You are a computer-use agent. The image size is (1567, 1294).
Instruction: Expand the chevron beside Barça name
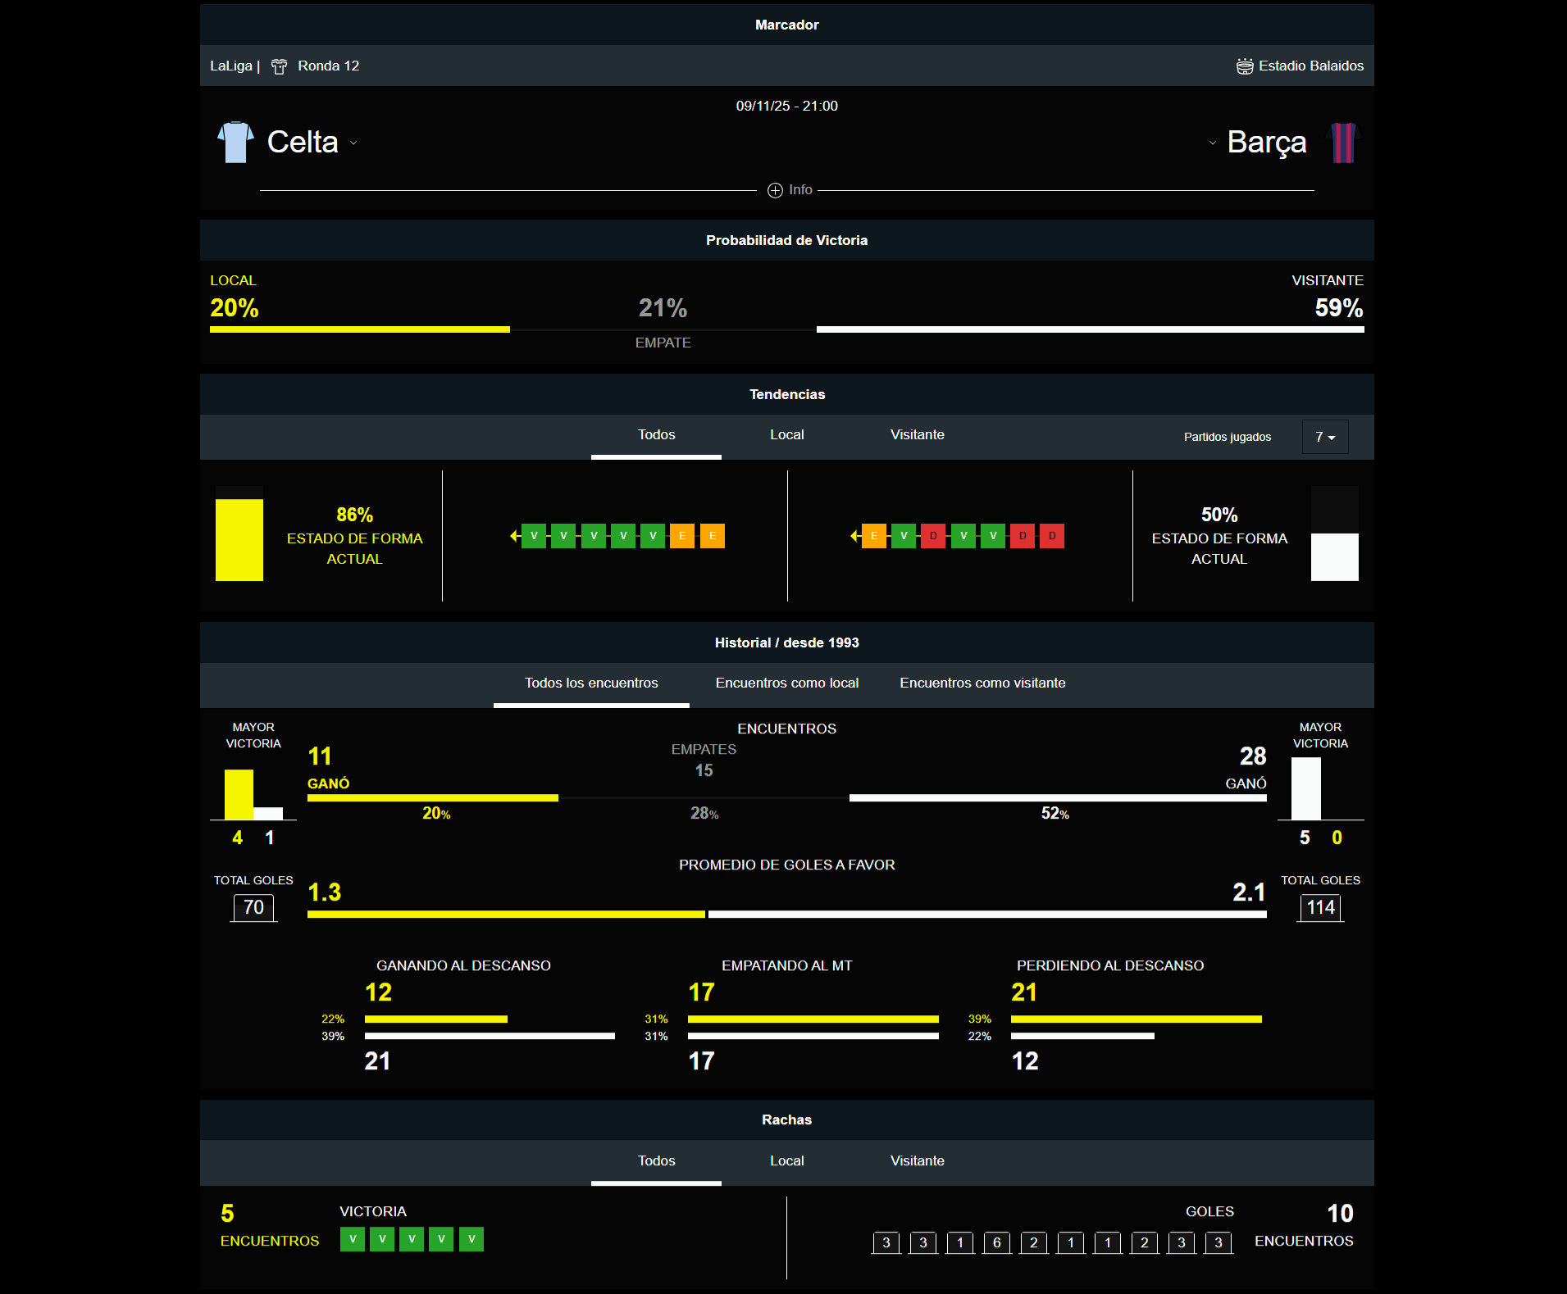pos(1212,143)
